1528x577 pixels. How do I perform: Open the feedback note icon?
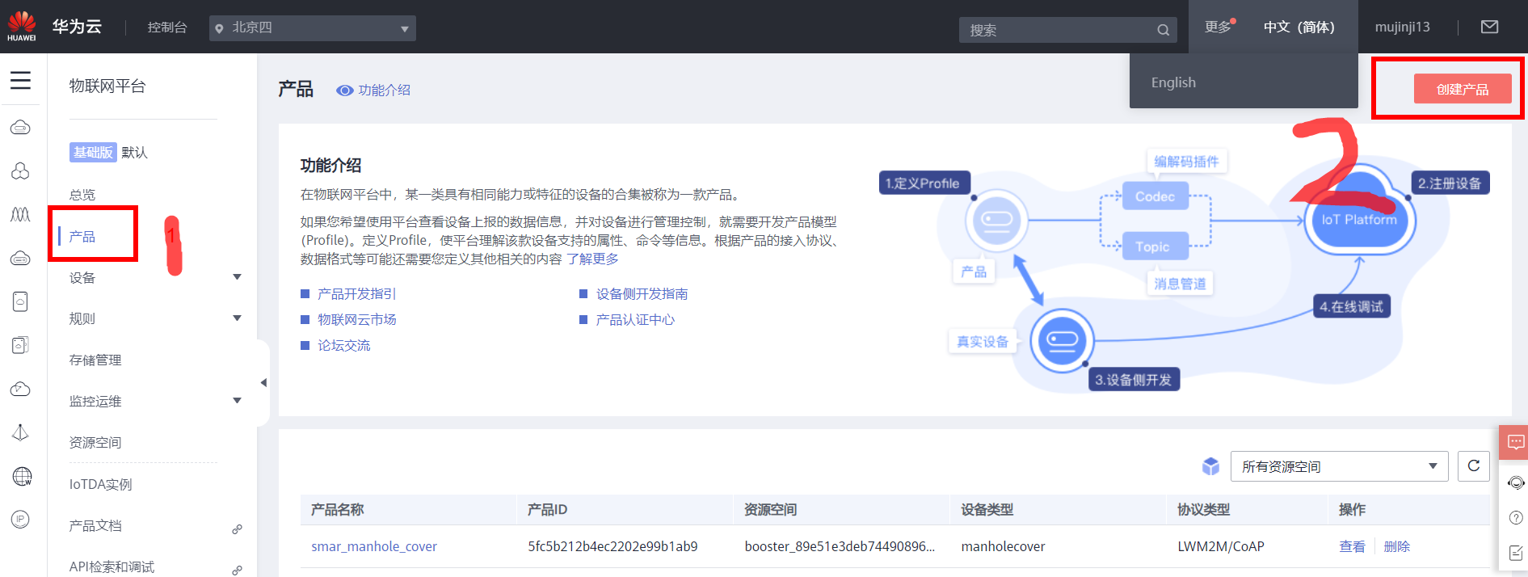click(1516, 553)
